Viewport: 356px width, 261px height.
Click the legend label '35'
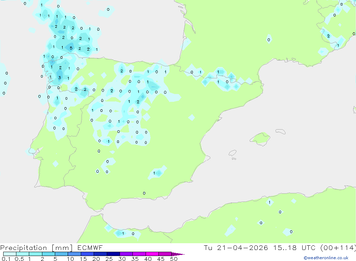[135, 259]
